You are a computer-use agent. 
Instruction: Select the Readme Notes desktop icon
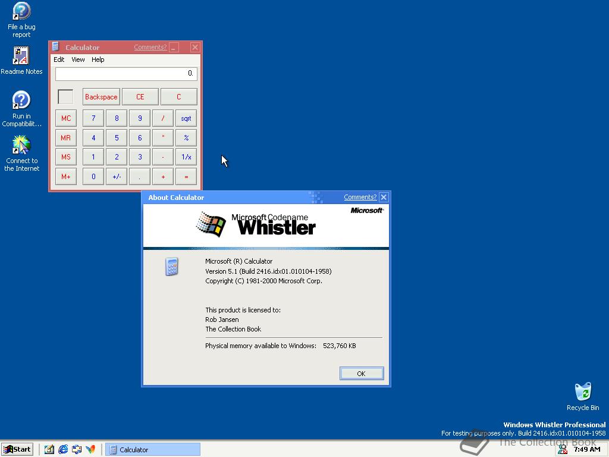click(21, 61)
